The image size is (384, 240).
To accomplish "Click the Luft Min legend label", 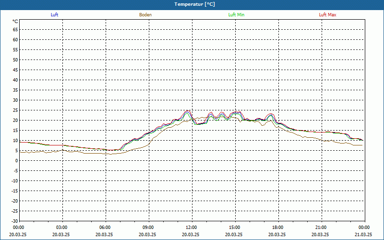I will (x=236, y=15).
